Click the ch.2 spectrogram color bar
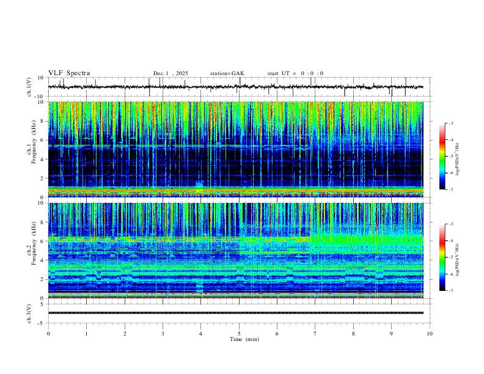Image resolution: width=484 pixels, height=374 pixels. coord(442,257)
